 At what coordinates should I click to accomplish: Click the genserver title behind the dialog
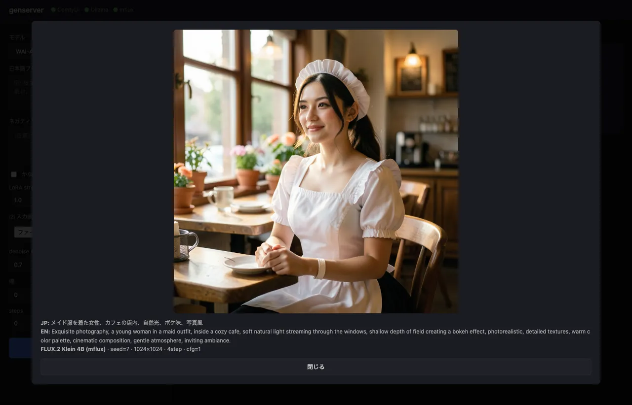tap(26, 10)
